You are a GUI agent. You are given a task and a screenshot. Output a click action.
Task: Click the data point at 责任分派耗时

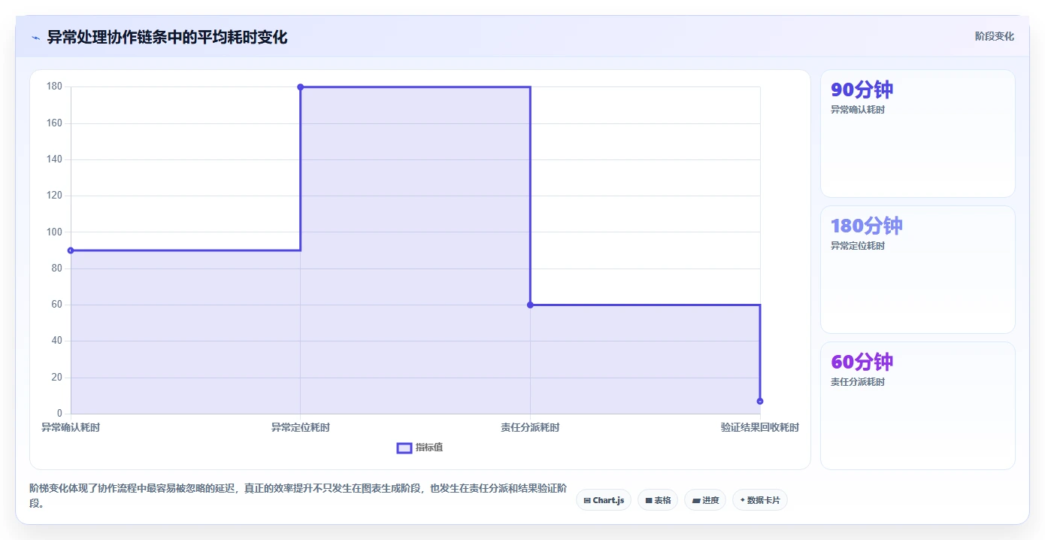pos(530,305)
